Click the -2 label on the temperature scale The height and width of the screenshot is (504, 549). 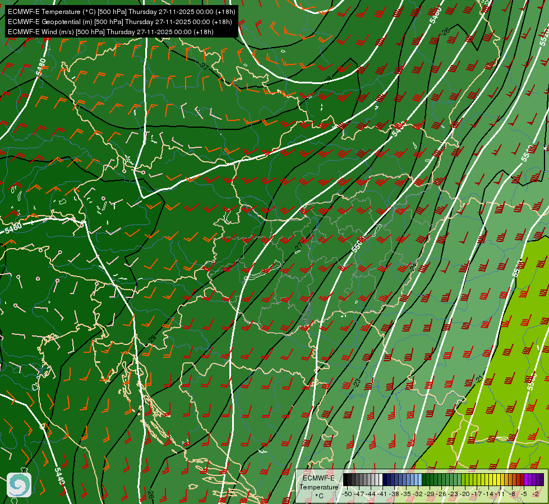tap(536, 494)
